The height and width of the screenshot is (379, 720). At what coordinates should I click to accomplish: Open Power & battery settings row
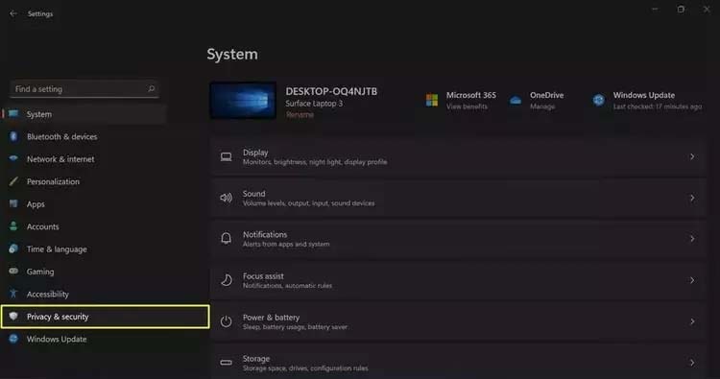(x=457, y=321)
